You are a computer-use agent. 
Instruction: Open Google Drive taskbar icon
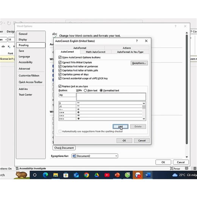tap(97, 175)
